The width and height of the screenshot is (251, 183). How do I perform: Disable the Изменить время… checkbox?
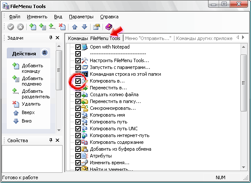click(78, 163)
